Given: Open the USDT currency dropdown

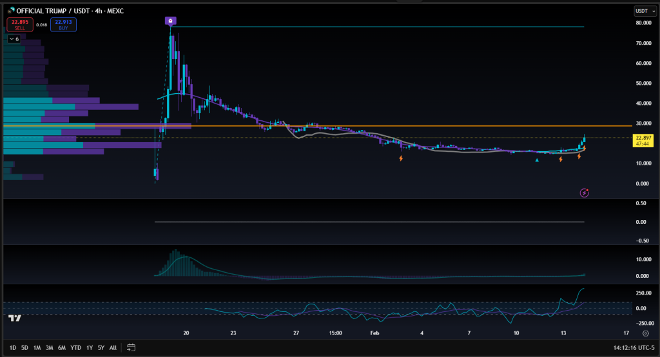Looking at the screenshot, I should (645, 11).
